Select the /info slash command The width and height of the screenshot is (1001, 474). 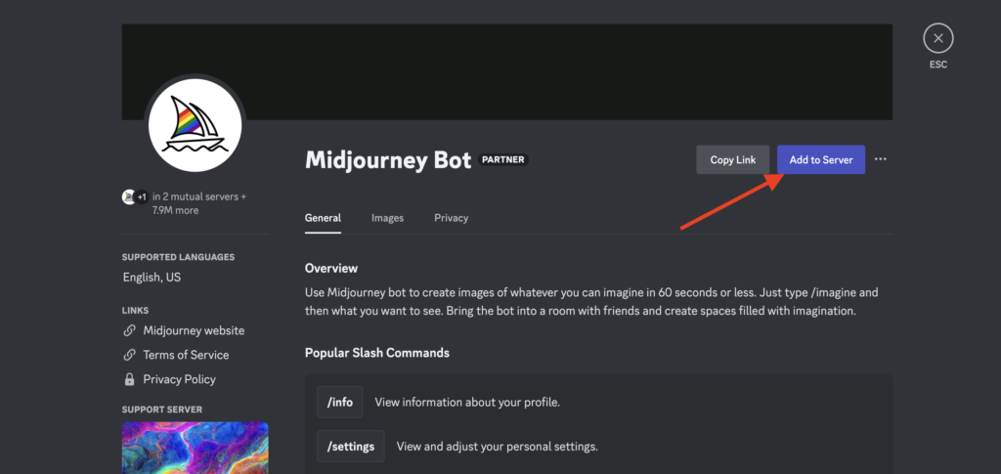(339, 402)
